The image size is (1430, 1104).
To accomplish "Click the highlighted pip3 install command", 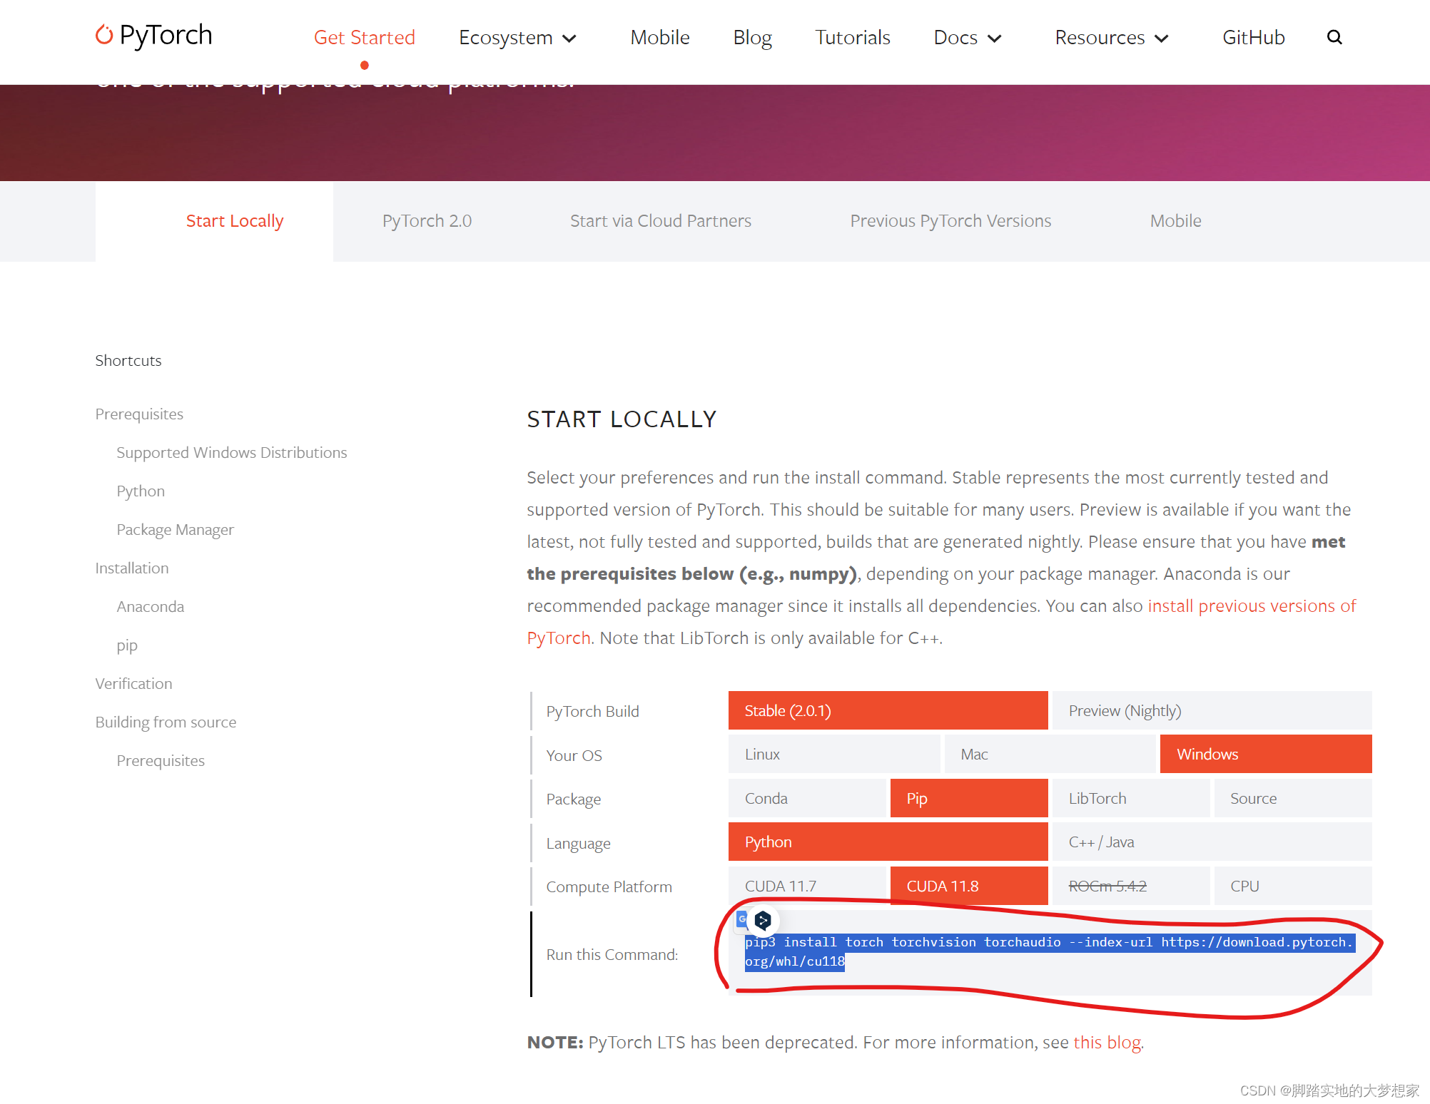I will [x=1049, y=951].
